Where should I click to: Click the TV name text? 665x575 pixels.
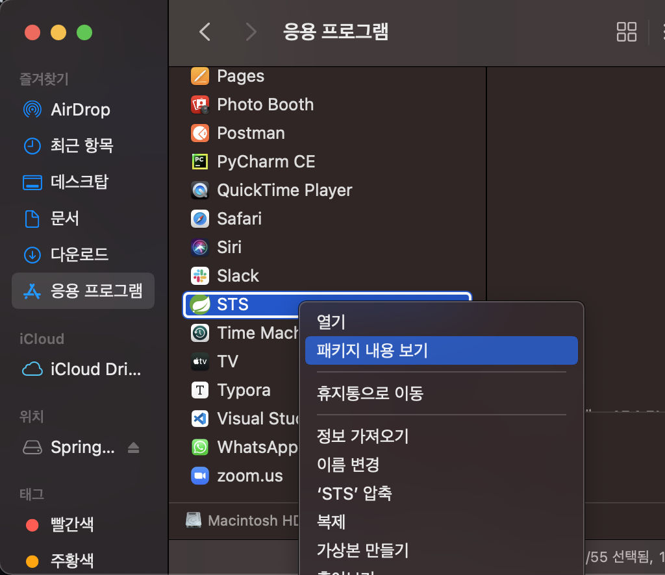228,361
